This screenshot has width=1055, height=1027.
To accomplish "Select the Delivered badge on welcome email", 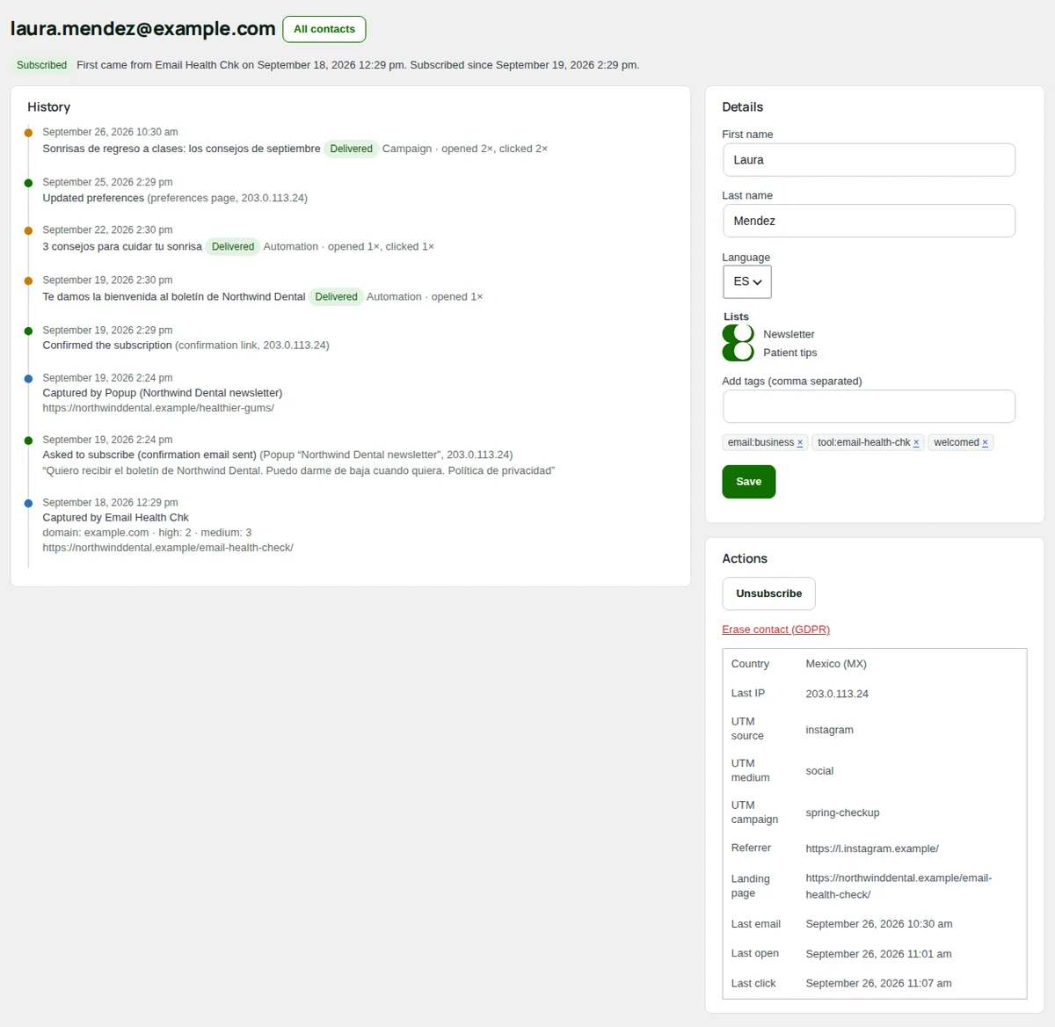I will pos(336,296).
